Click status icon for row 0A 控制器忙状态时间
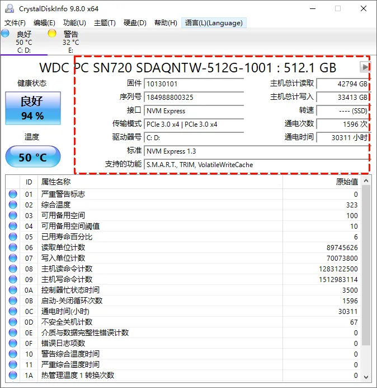 click(13, 290)
